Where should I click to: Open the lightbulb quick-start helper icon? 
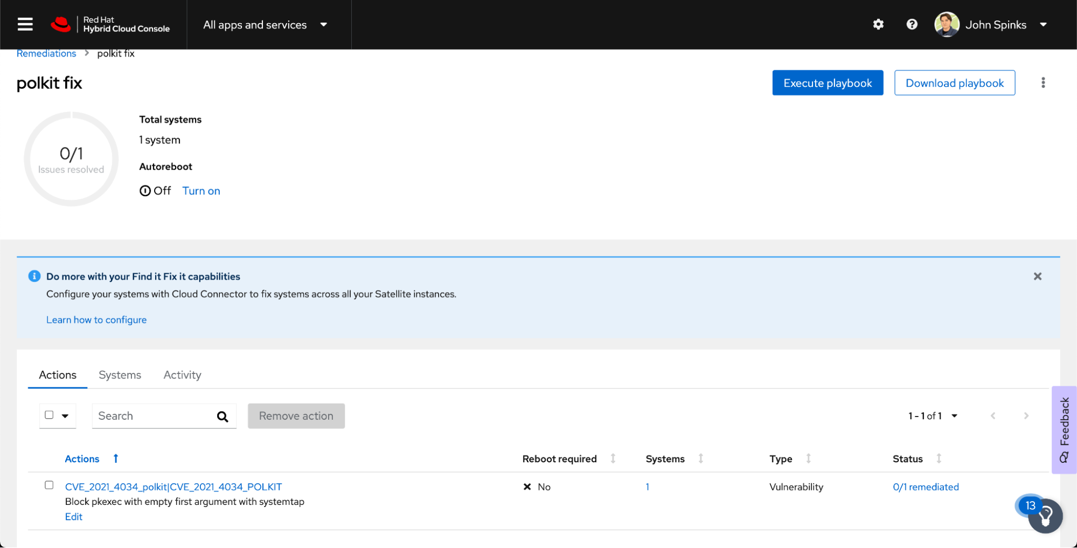coord(1045,516)
